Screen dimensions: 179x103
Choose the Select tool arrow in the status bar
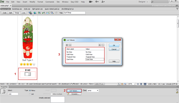point(119,84)
